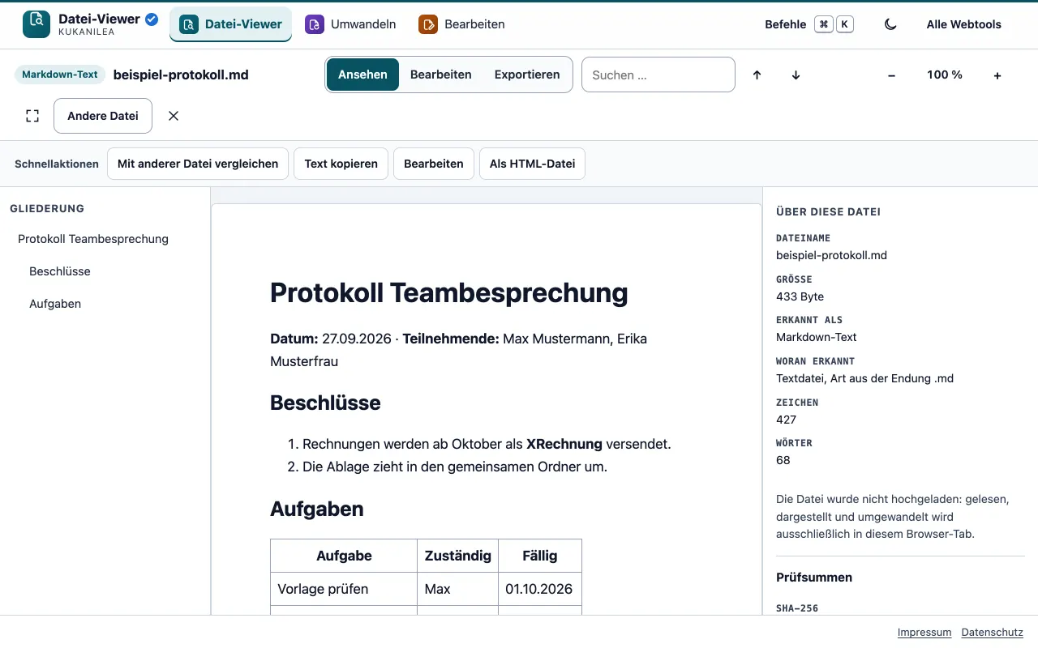Open the Impressum link
The height and width of the screenshot is (648, 1038).
(924, 633)
